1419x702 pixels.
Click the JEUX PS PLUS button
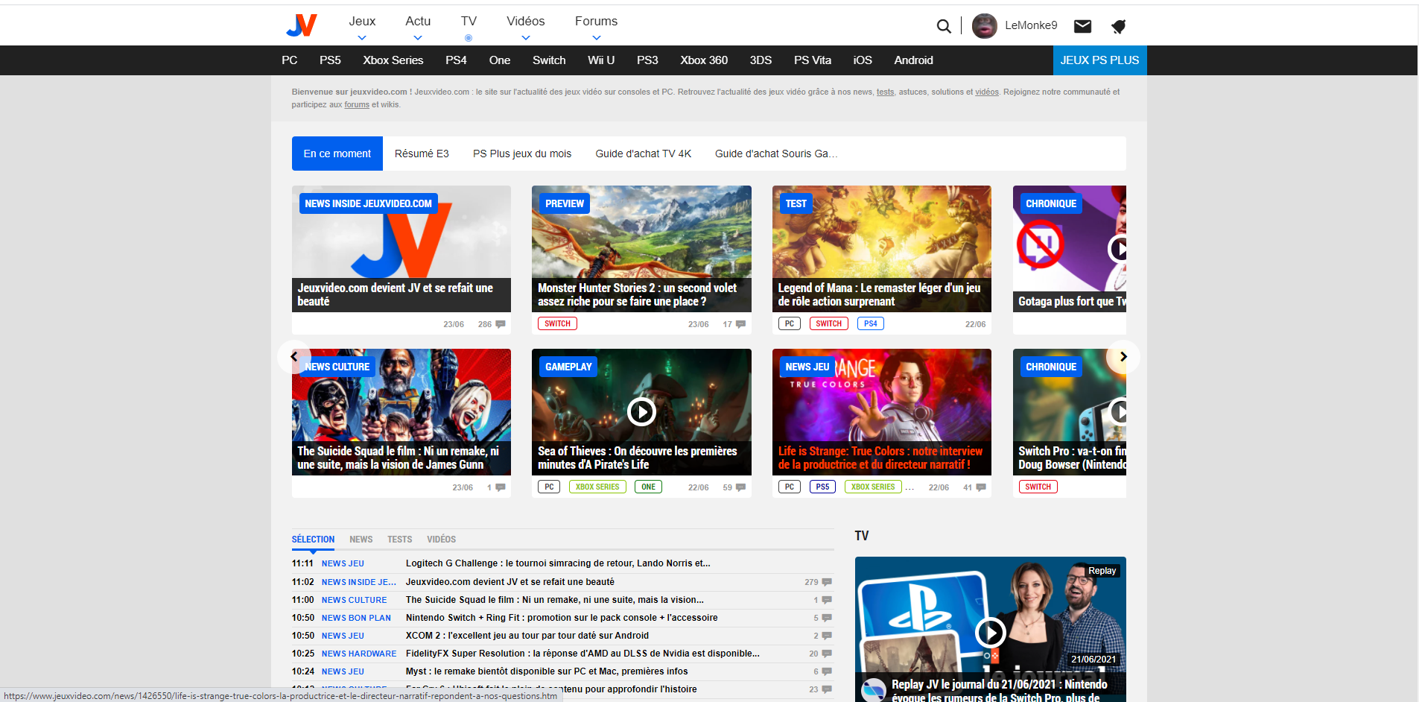tap(1099, 60)
